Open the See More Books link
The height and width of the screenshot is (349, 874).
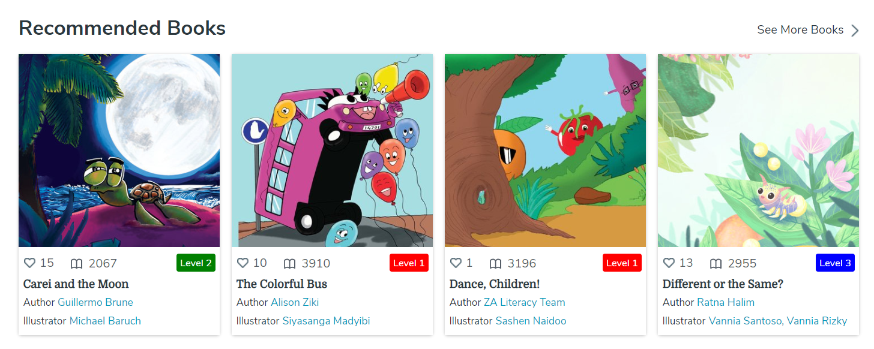point(800,29)
